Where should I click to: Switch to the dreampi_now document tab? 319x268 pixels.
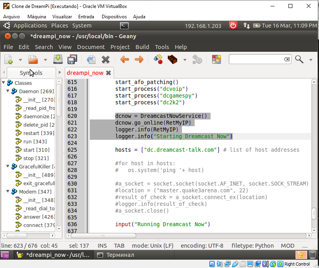tap(85, 73)
